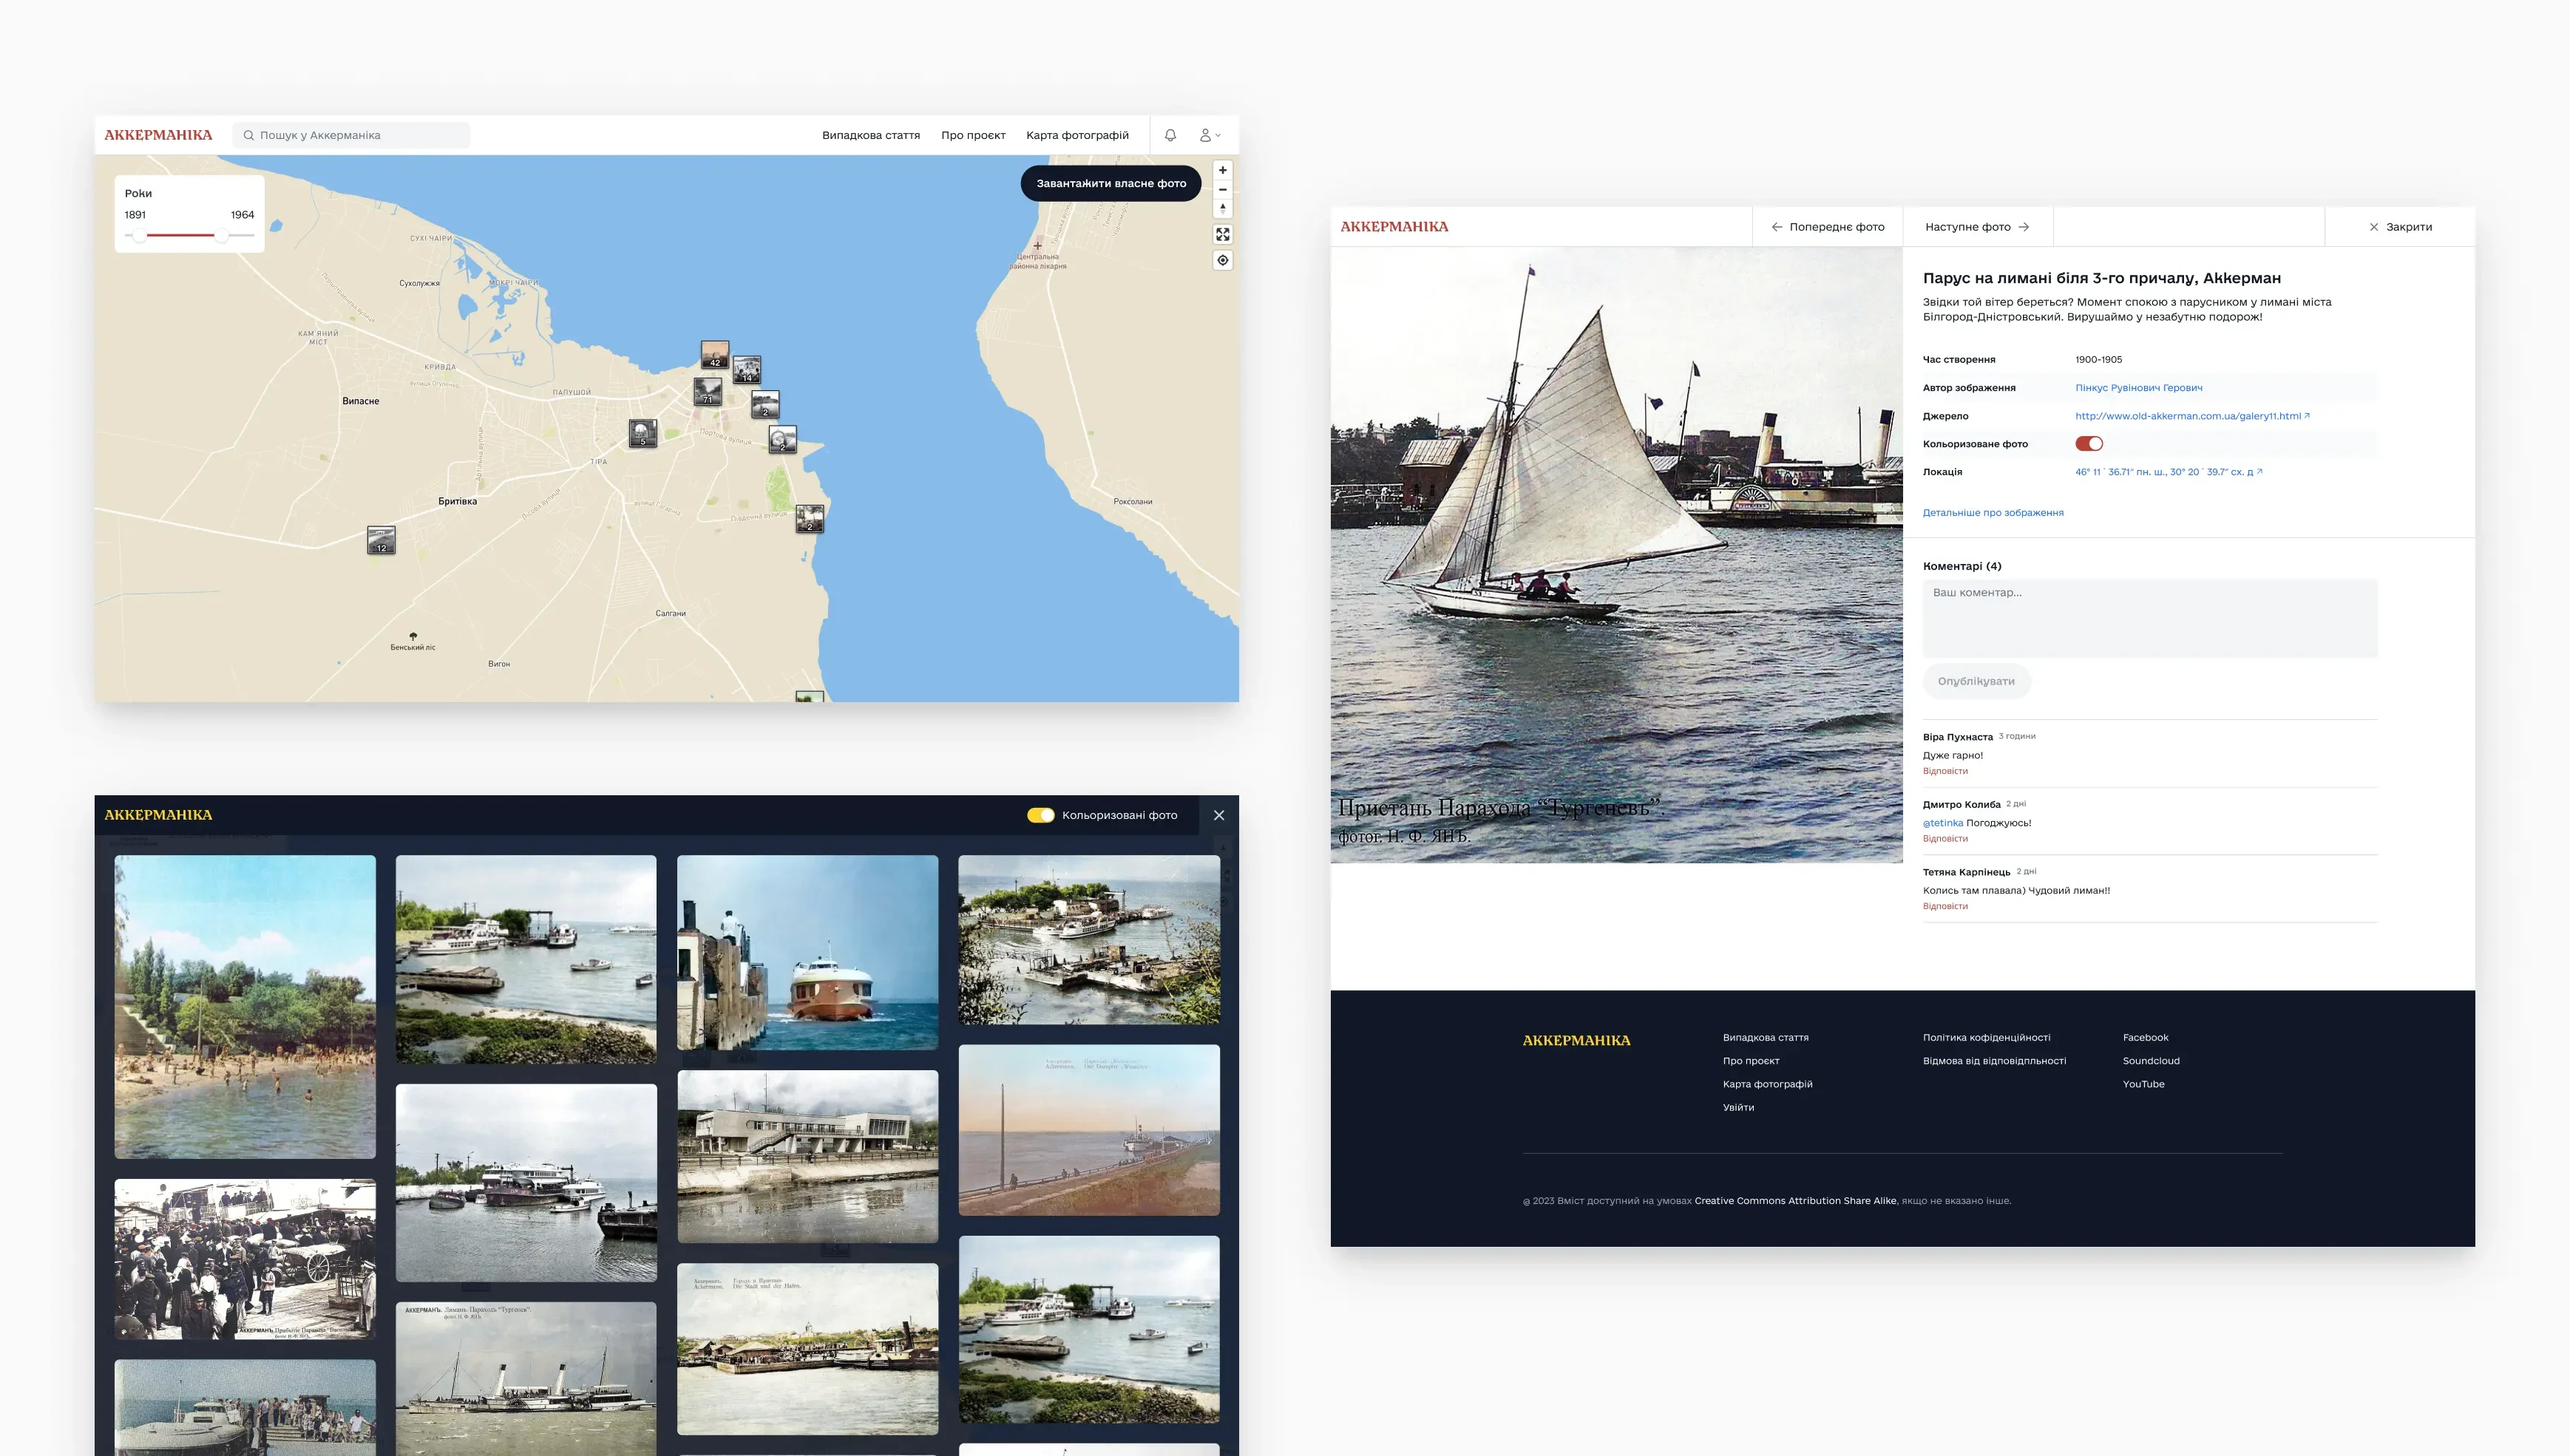
Task: Disable the yellow Кольоризовані фото gallery toggle
Action: click(1040, 815)
